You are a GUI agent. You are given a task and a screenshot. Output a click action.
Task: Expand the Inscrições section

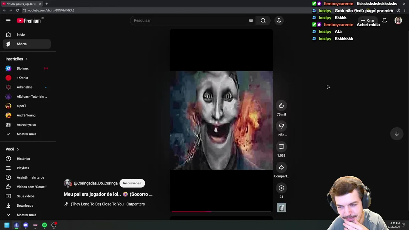click(x=17, y=59)
